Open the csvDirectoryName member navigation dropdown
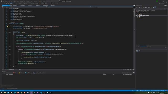Viewport: 168px width, 94px height. coord(112,7)
